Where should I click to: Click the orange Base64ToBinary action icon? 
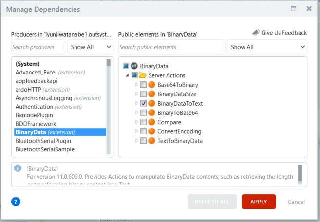point(151,85)
